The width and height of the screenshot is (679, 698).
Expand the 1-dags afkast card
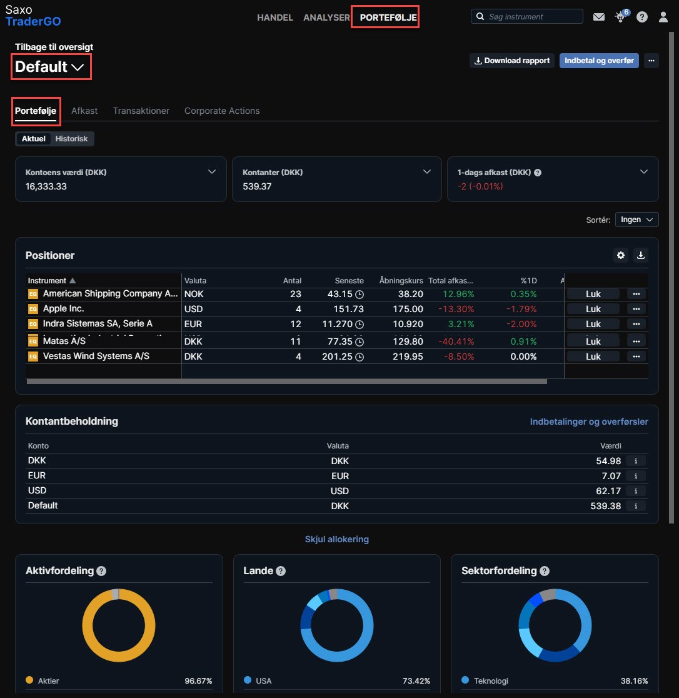[643, 172]
